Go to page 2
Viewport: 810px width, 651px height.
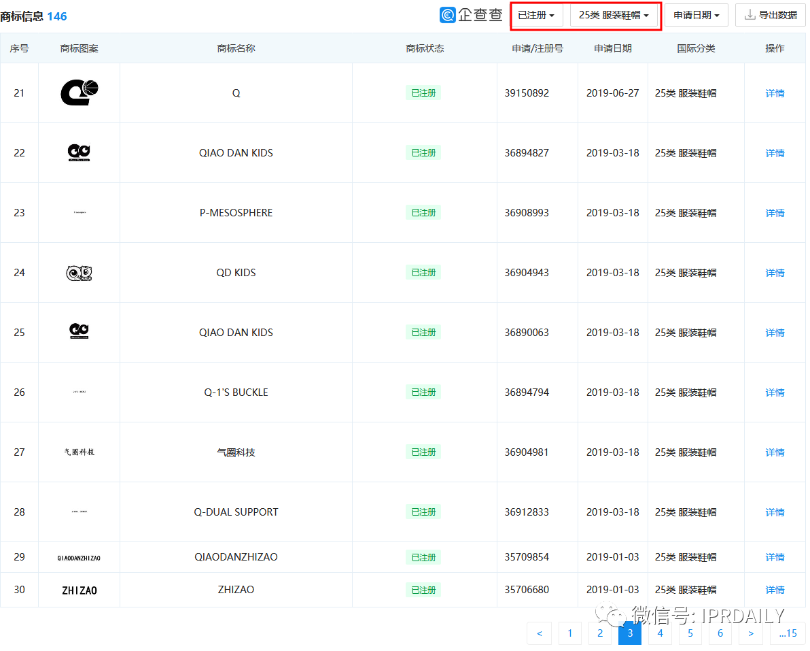[600, 633]
